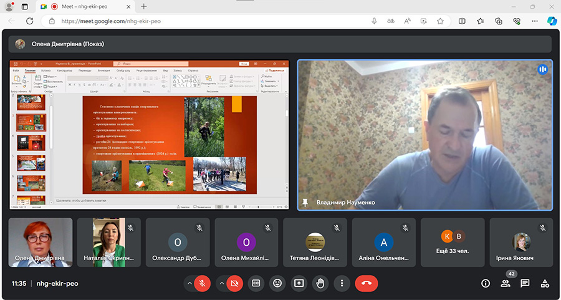Show the participants list
This screenshot has width=561, height=300.
click(505, 283)
